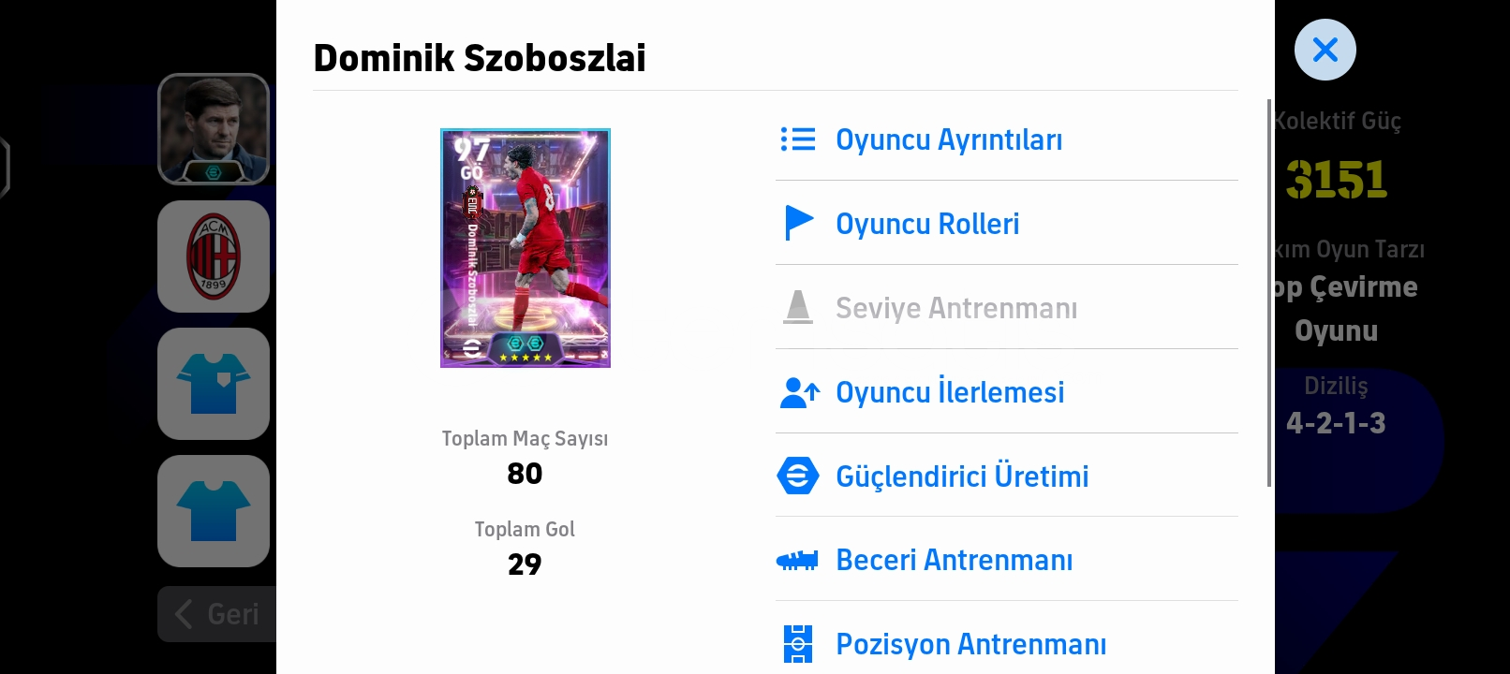1510x674 pixels.
Task: Select the cone icon for Seviye Antrenmanı
Action: click(x=798, y=307)
